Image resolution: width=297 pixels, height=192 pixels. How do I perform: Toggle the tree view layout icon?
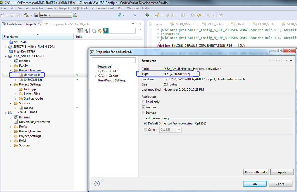pos(80,31)
